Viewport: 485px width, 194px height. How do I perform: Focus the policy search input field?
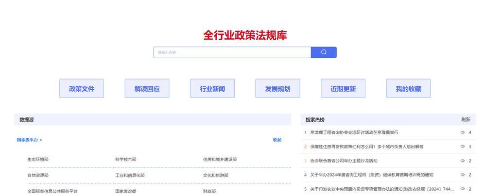coord(232,52)
